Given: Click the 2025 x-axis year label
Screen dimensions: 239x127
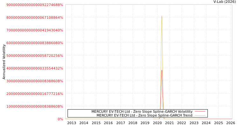Looking at the screenshot, I should [219, 123].
